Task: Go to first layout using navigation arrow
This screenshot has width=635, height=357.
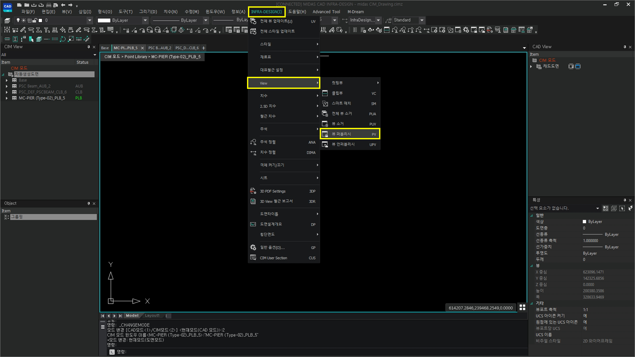Action: pos(103,316)
